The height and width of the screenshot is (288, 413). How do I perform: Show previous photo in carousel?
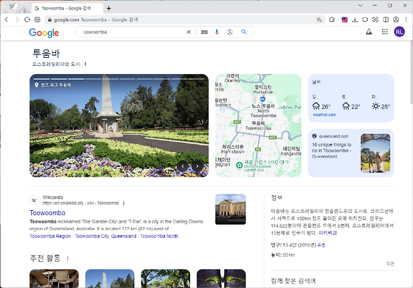[183, 166]
